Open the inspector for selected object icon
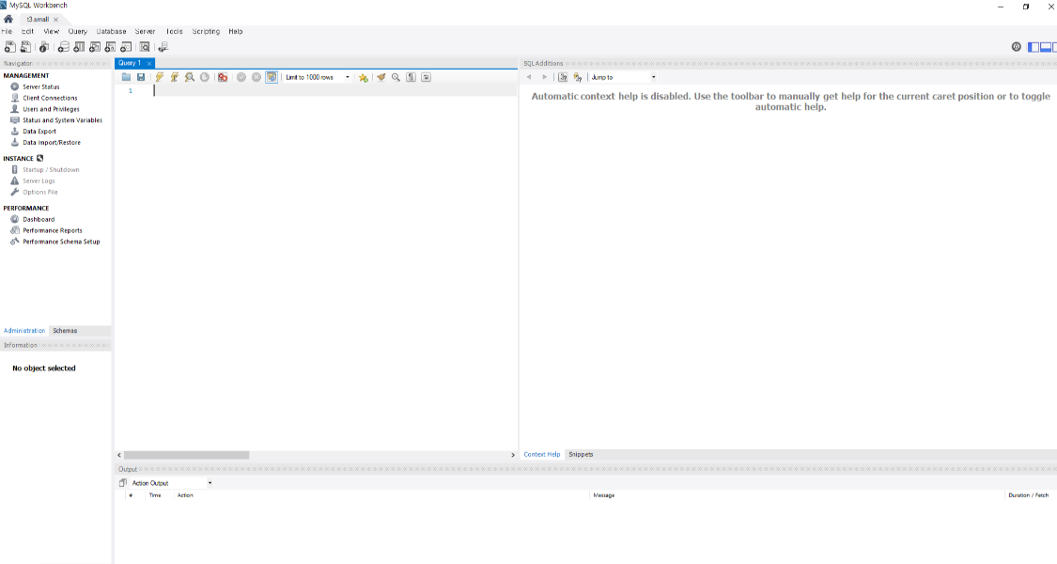The image size is (1057, 564). tap(44, 47)
